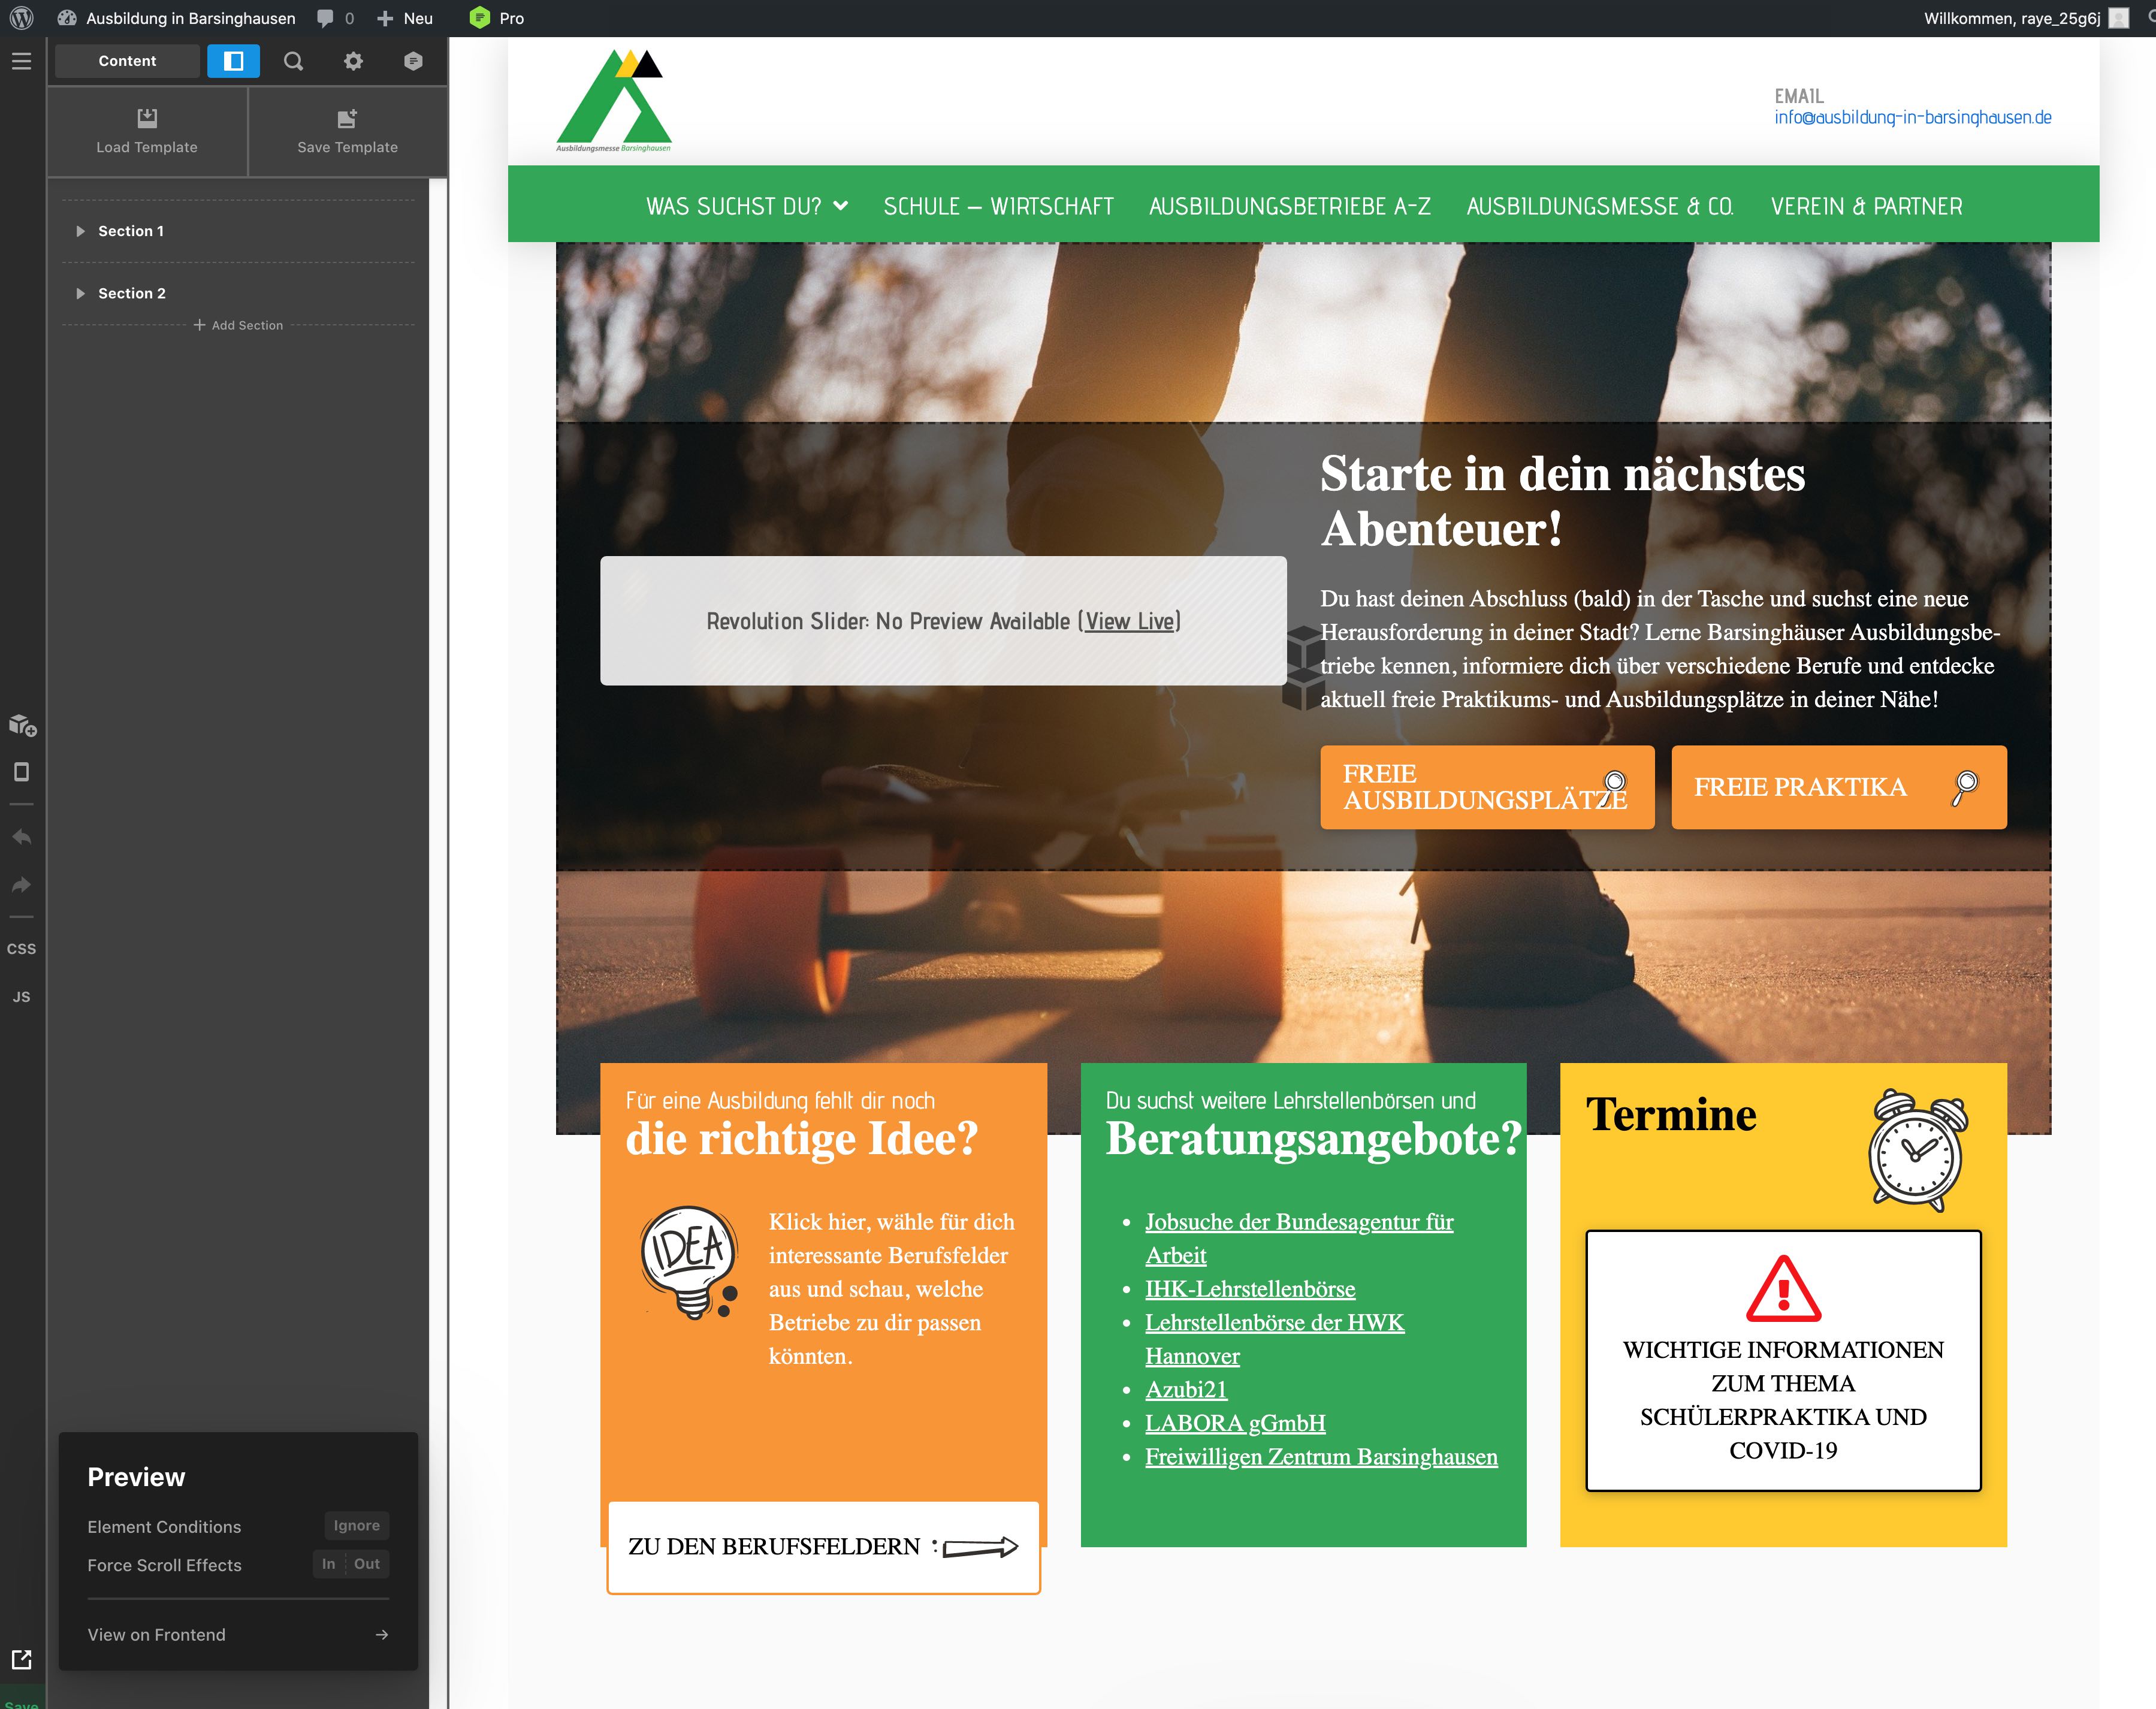Open builder settings gear icon
Screen dimensions: 2156x1709
pyautogui.click(x=353, y=61)
